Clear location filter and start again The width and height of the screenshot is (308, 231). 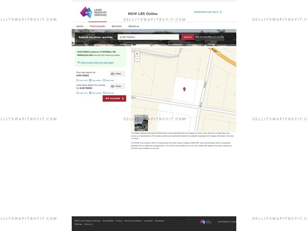(97, 63)
